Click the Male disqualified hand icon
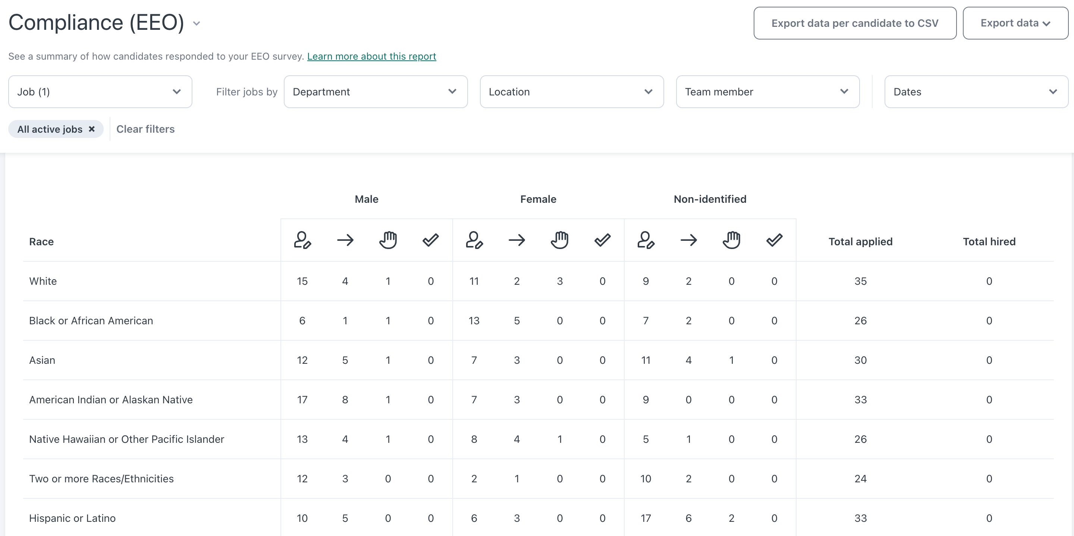 click(x=388, y=240)
